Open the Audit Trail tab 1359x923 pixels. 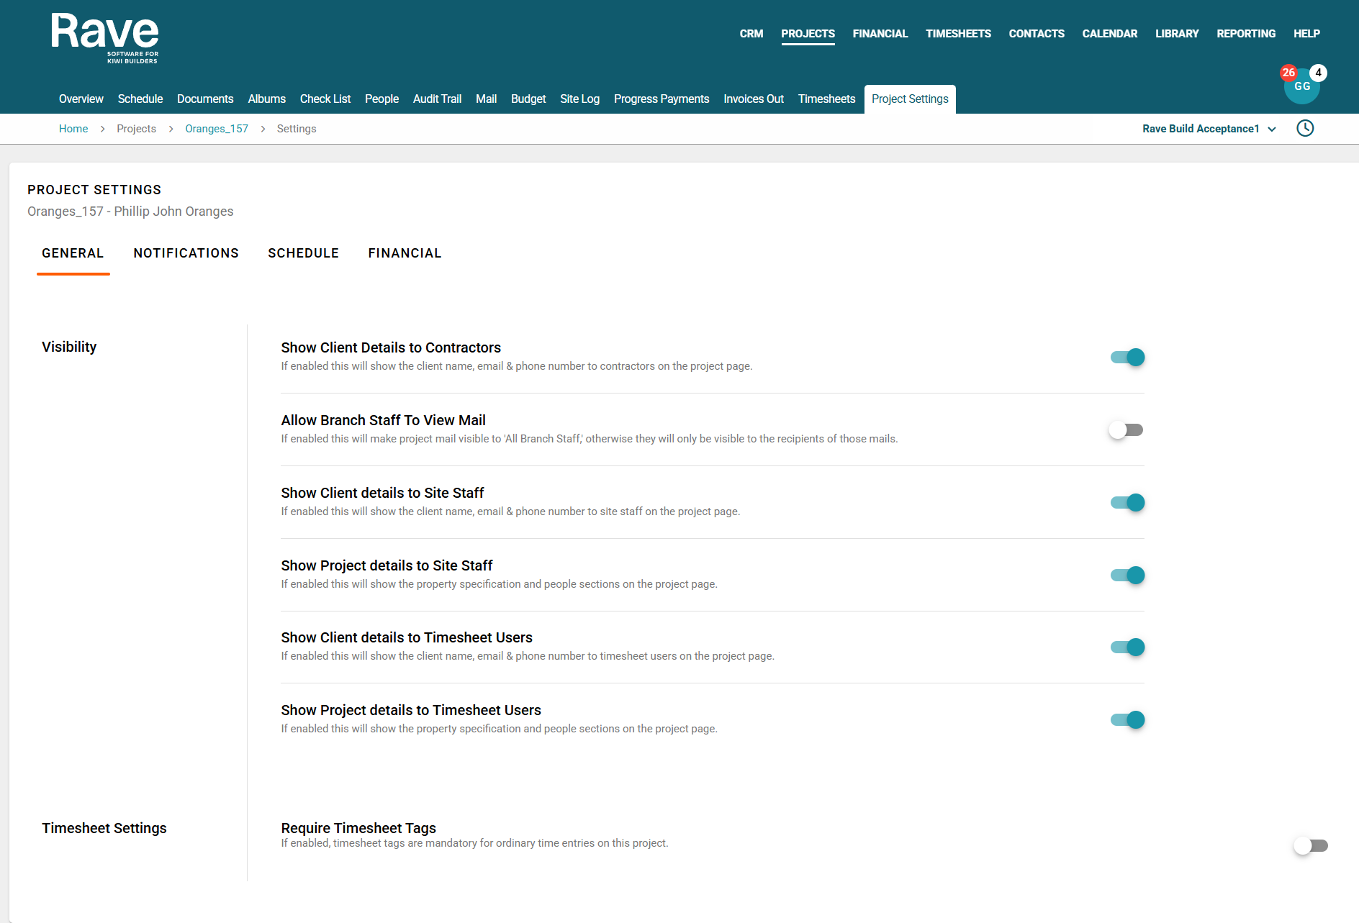click(437, 99)
